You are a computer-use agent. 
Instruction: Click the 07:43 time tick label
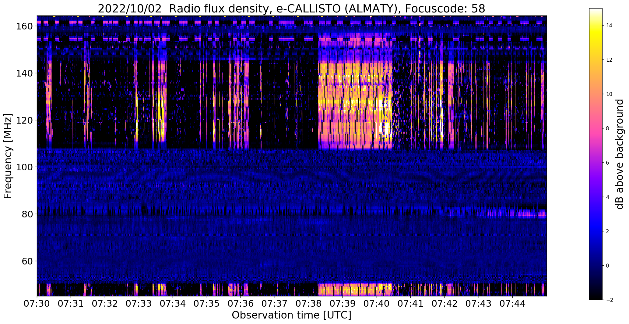click(479, 304)
